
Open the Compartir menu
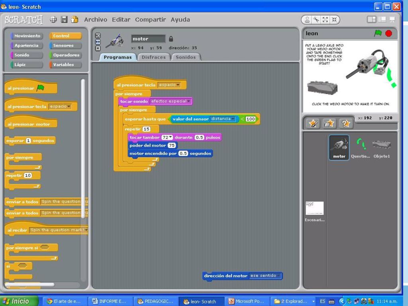pyautogui.click(x=150, y=20)
